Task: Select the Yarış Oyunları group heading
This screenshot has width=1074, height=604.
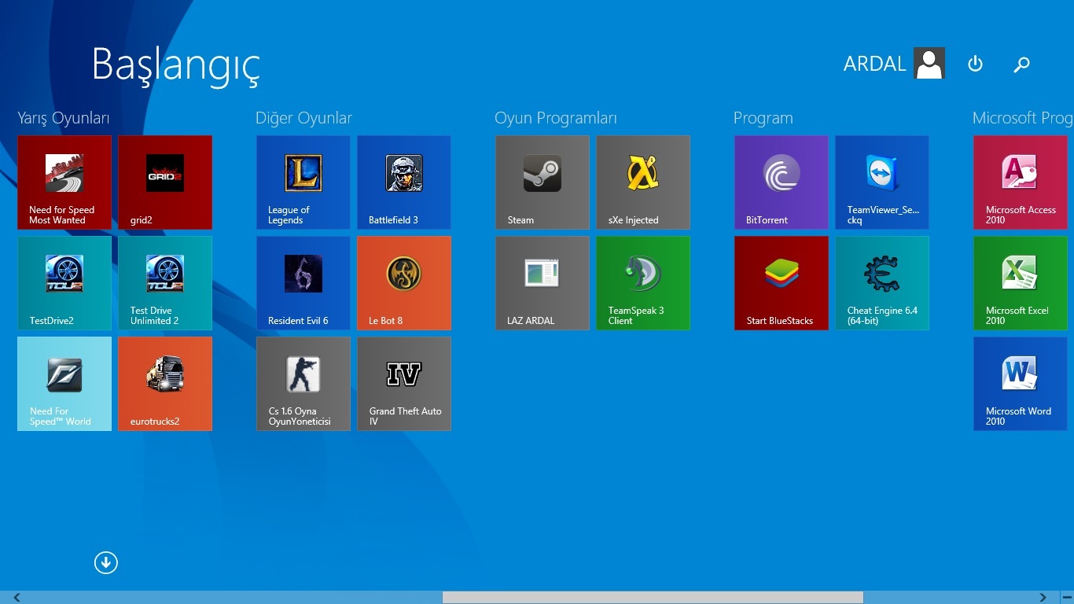Action: (x=64, y=118)
